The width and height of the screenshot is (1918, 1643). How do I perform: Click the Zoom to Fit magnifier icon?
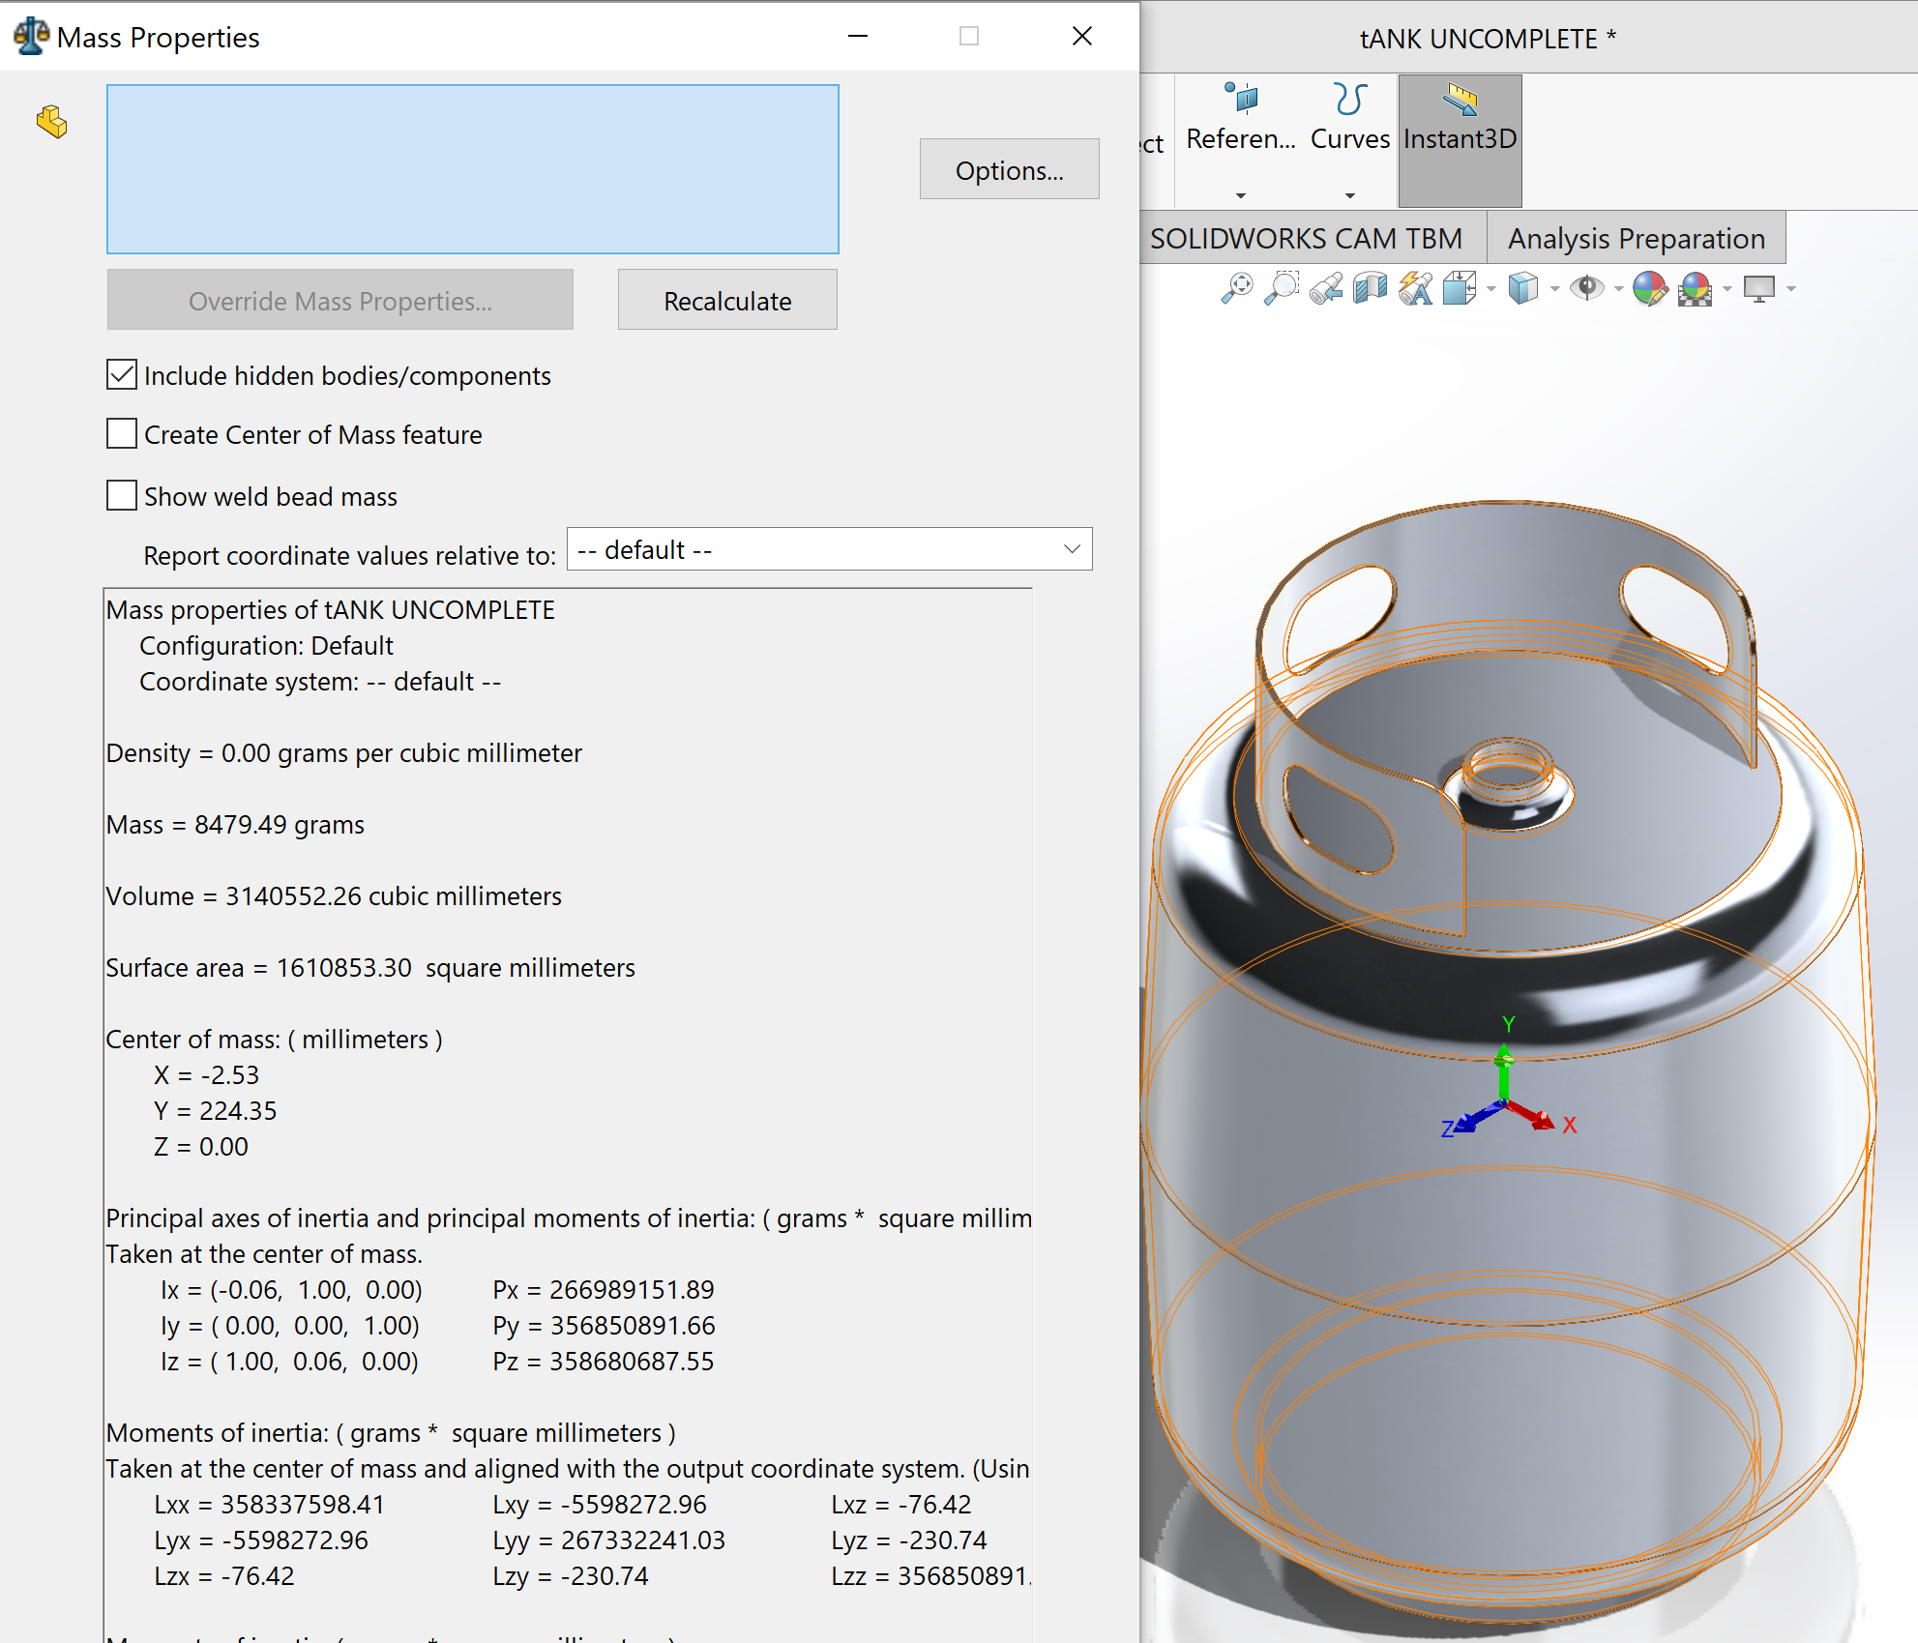click(x=1237, y=288)
